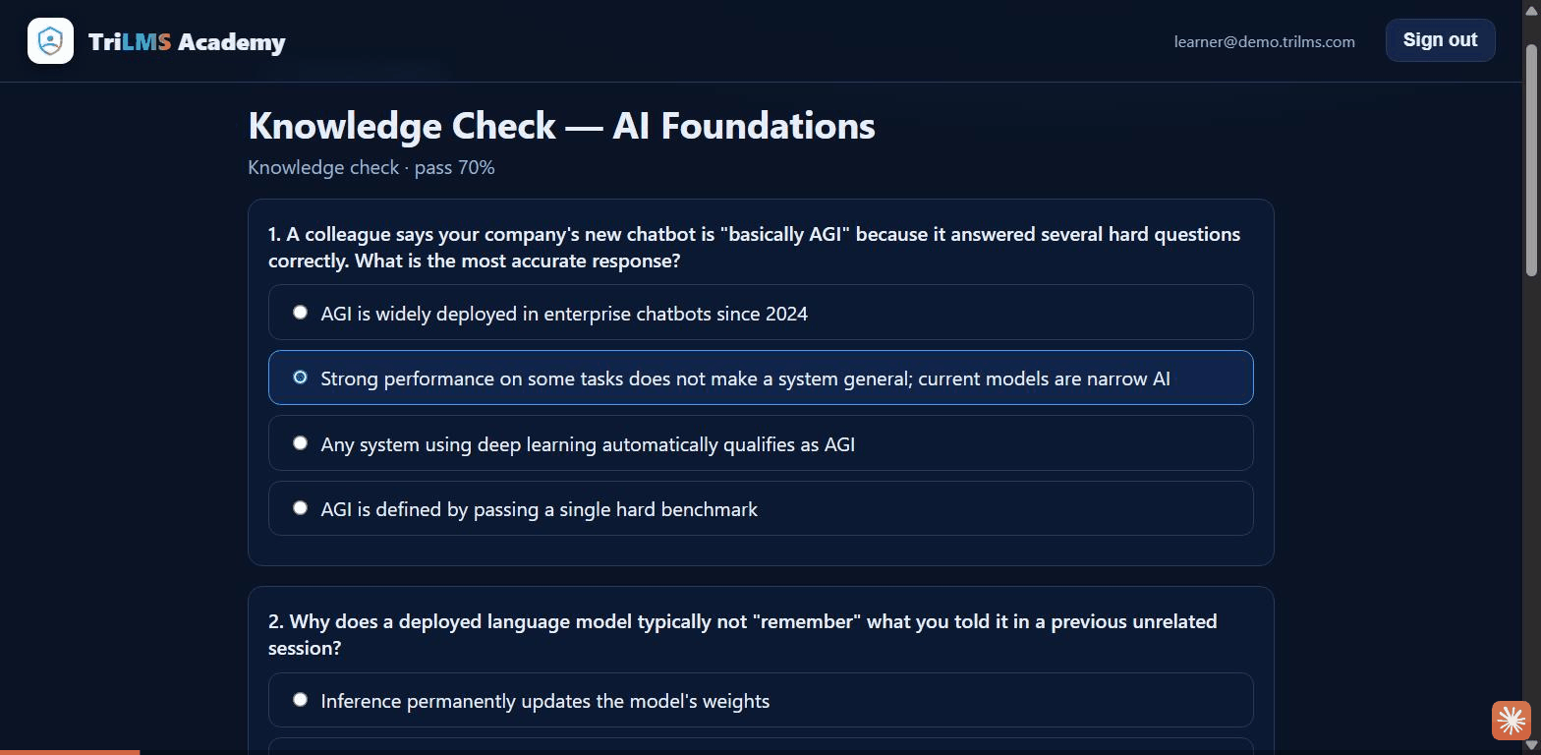The height and width of the screenshot is (755, 1541).
Task: Click the TriLMS Academy shield logo icon
Action: [x=50, y=40]
